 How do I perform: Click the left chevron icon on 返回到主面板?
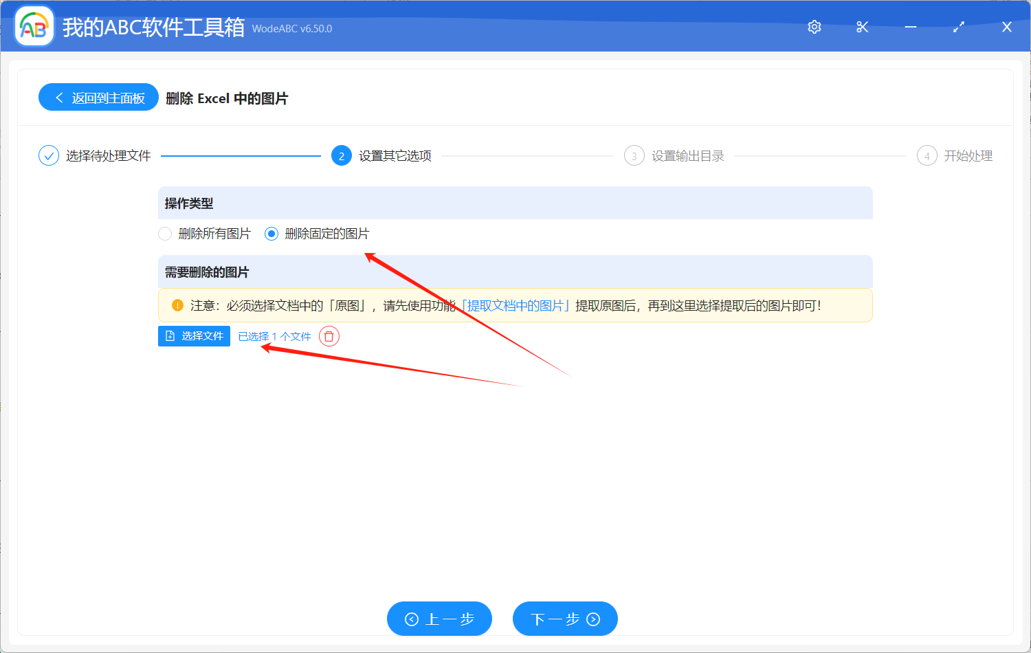pyautogui.click(x=58, y=97)
